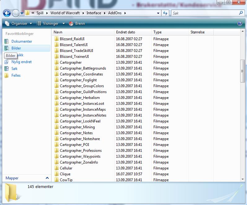Open the Felles favorite link
Viewport: 247px width, 205px height.
(x=16, y=75)
